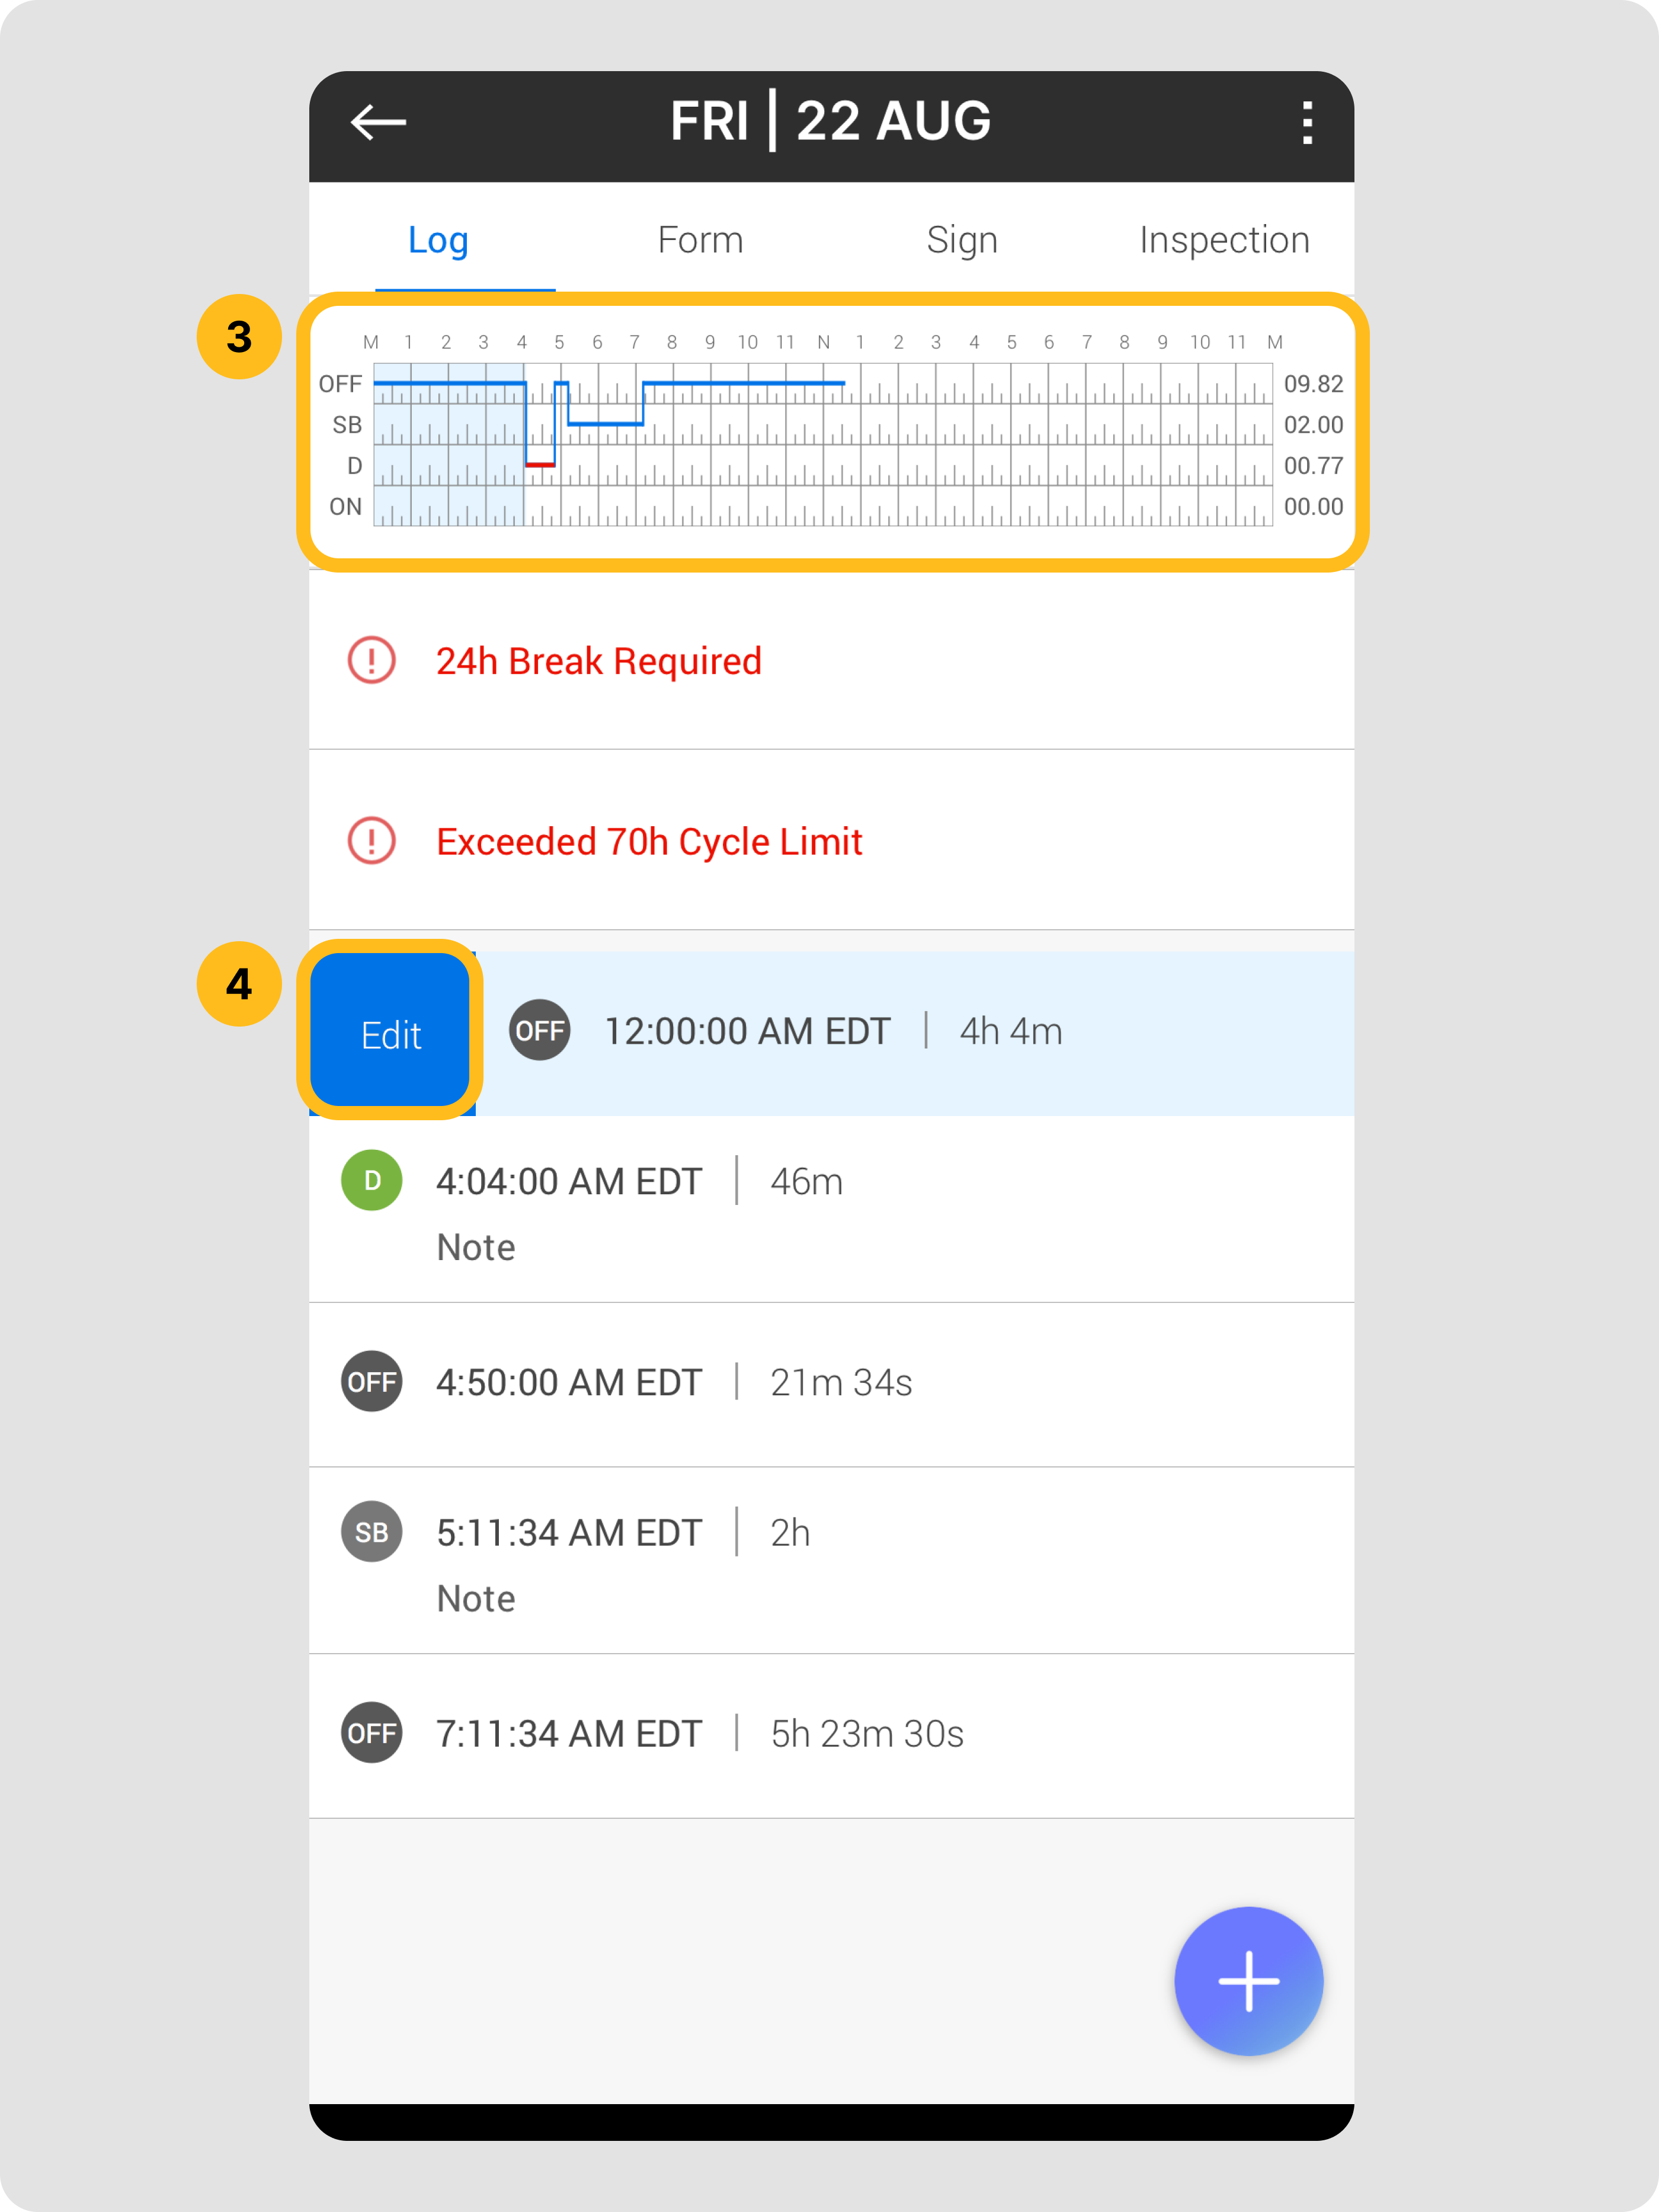Open the 24h Break Required violation
1659x2212 pixels.
pos(598,662)
